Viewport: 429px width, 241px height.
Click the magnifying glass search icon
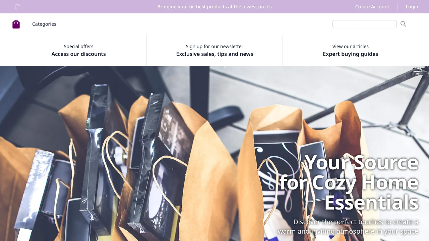coord(403,24)
